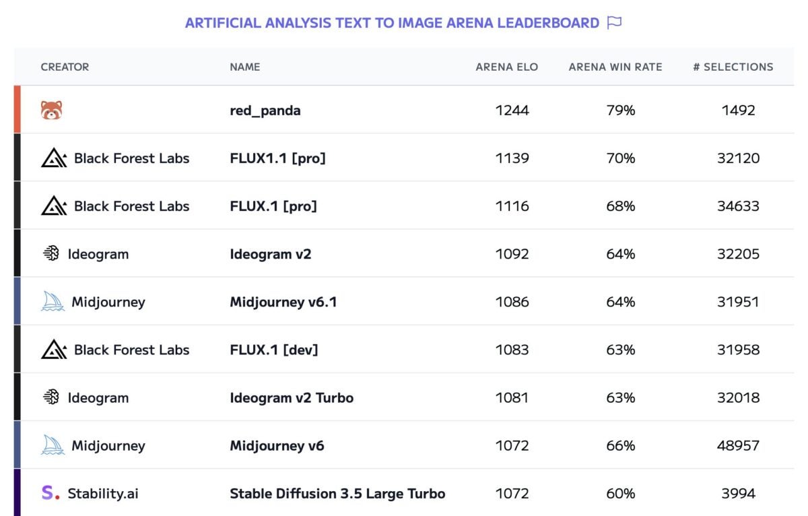Screen dimensions: 808x516
Task: Click the orange color bar beside red_panda
Action: point(18,109)
